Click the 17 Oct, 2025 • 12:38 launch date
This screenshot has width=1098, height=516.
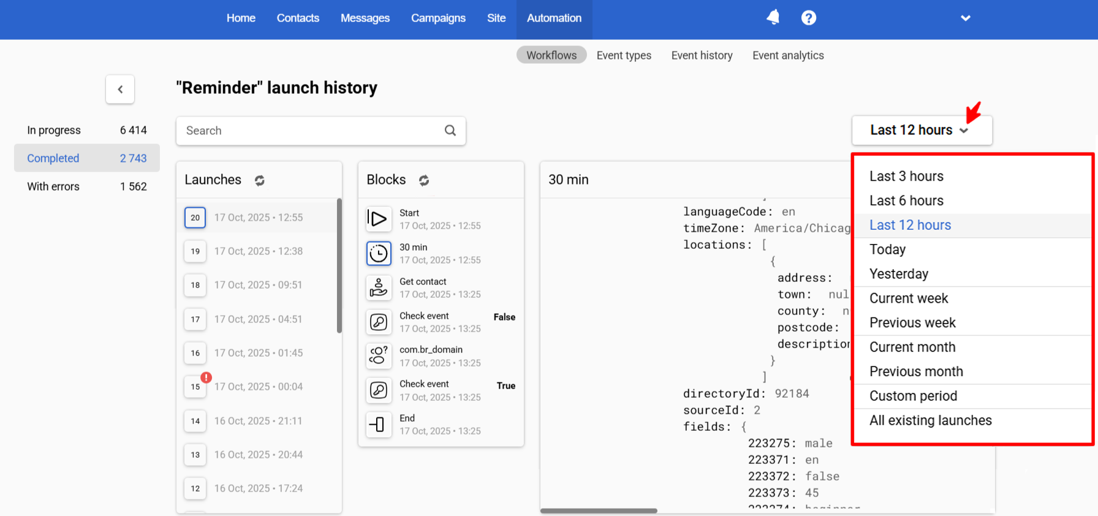coord(259,251)
